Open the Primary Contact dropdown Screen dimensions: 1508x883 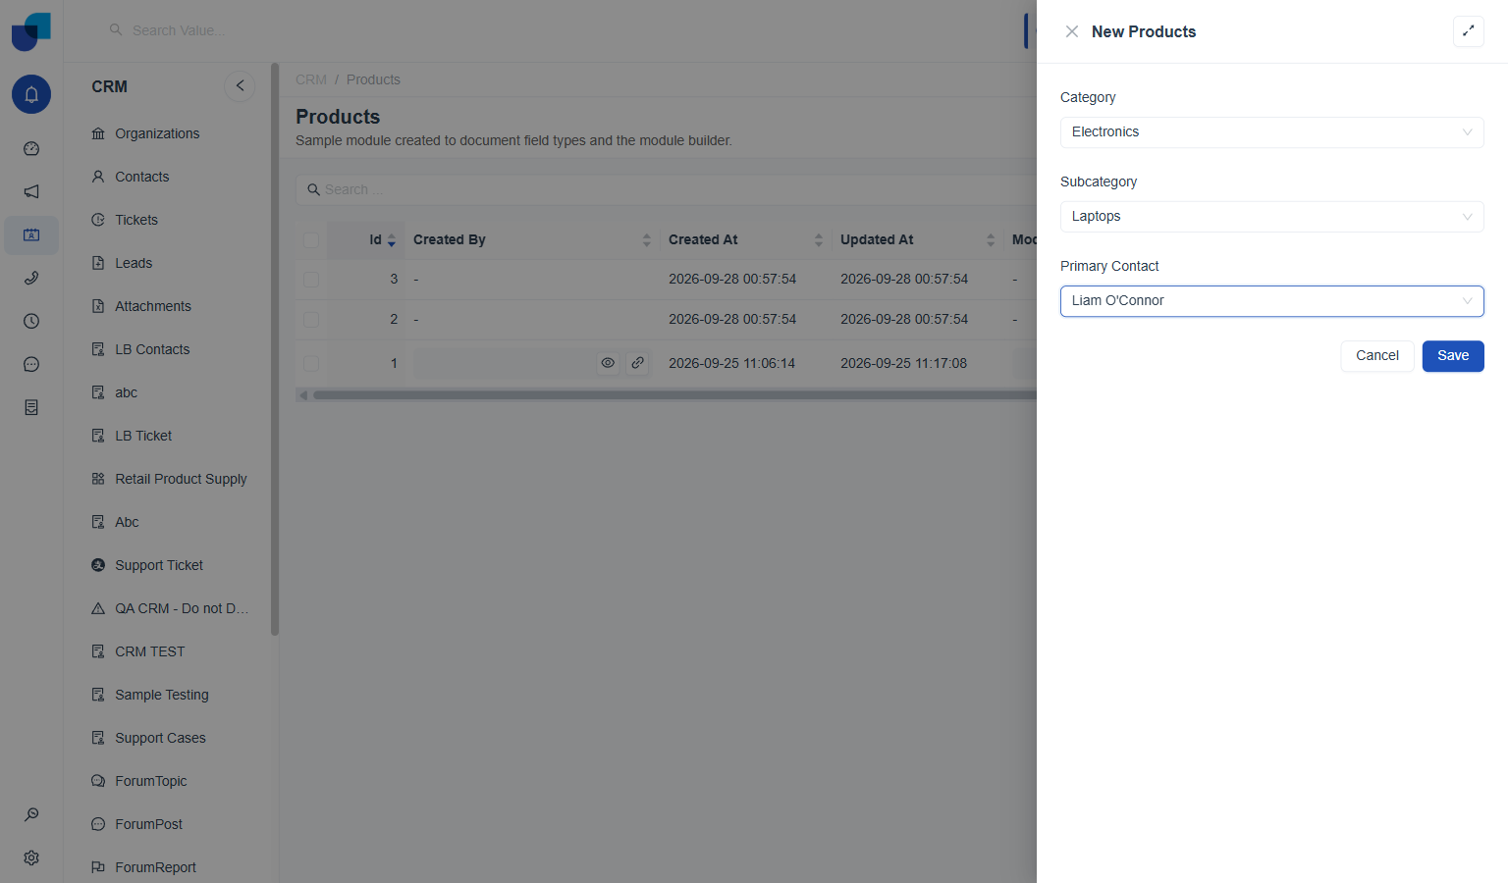pyautogui.click(x=1271, y=301)
